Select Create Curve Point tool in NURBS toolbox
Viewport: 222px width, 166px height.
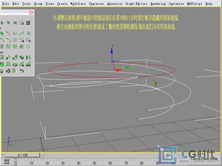point(8,23)
